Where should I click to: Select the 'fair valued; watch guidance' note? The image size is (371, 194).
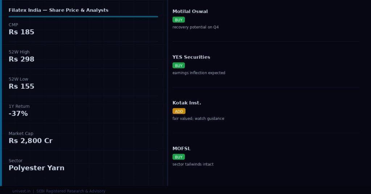click(198, 119)
